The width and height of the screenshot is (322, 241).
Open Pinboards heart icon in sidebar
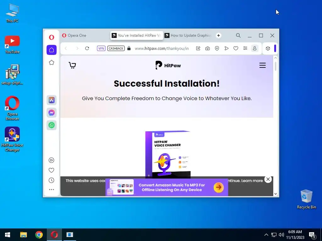(x=51, y=170)
